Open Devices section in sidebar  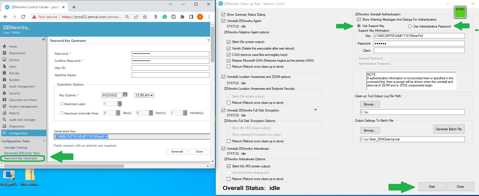tap(14, 60)
